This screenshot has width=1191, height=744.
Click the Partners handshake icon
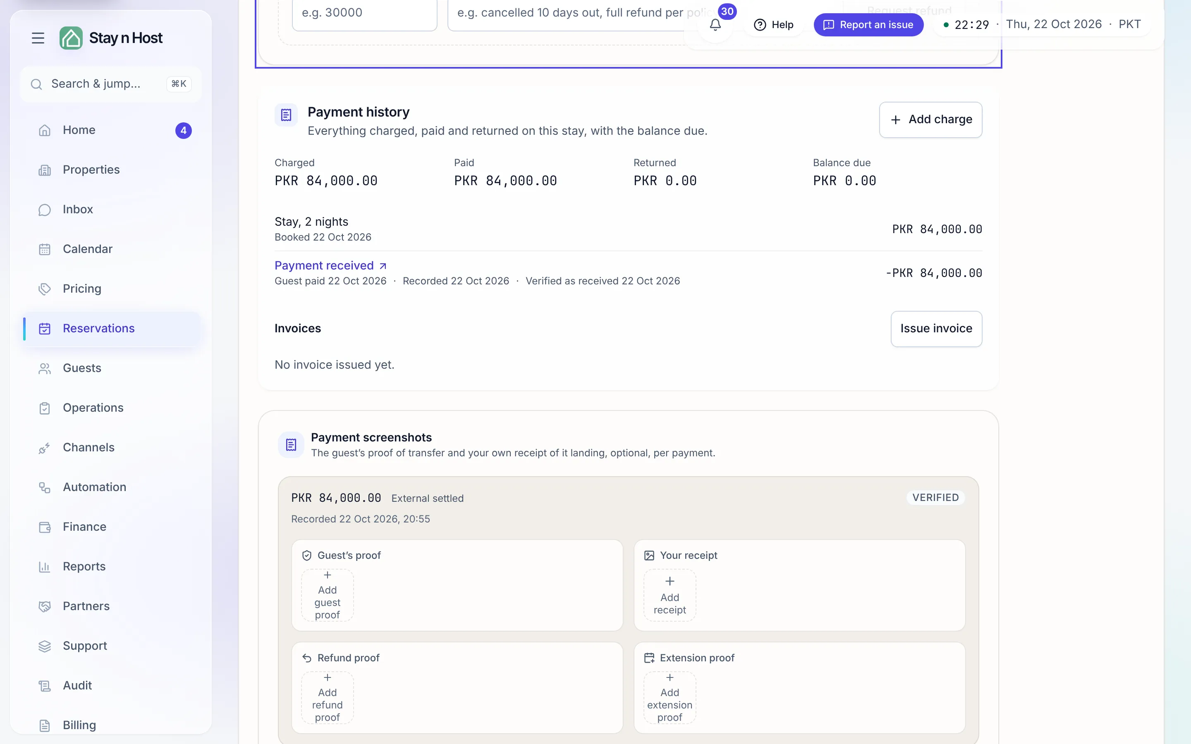coord(45,606)
